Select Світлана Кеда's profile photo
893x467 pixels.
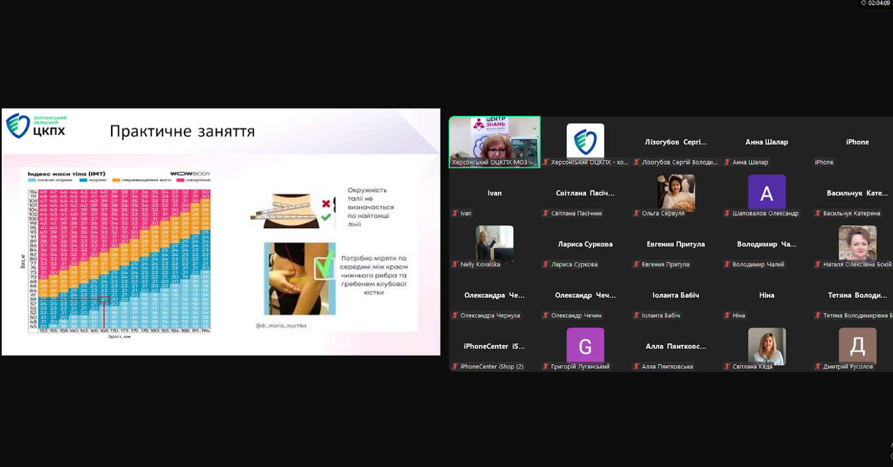766,346
